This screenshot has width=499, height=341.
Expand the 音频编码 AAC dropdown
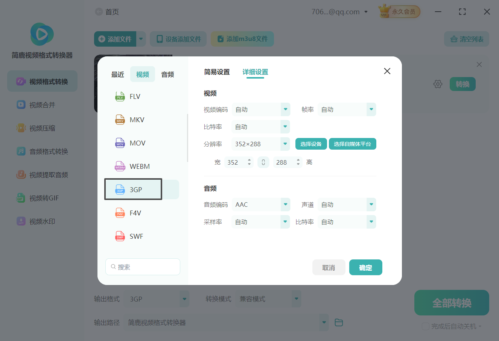click(x=260, y=204)
